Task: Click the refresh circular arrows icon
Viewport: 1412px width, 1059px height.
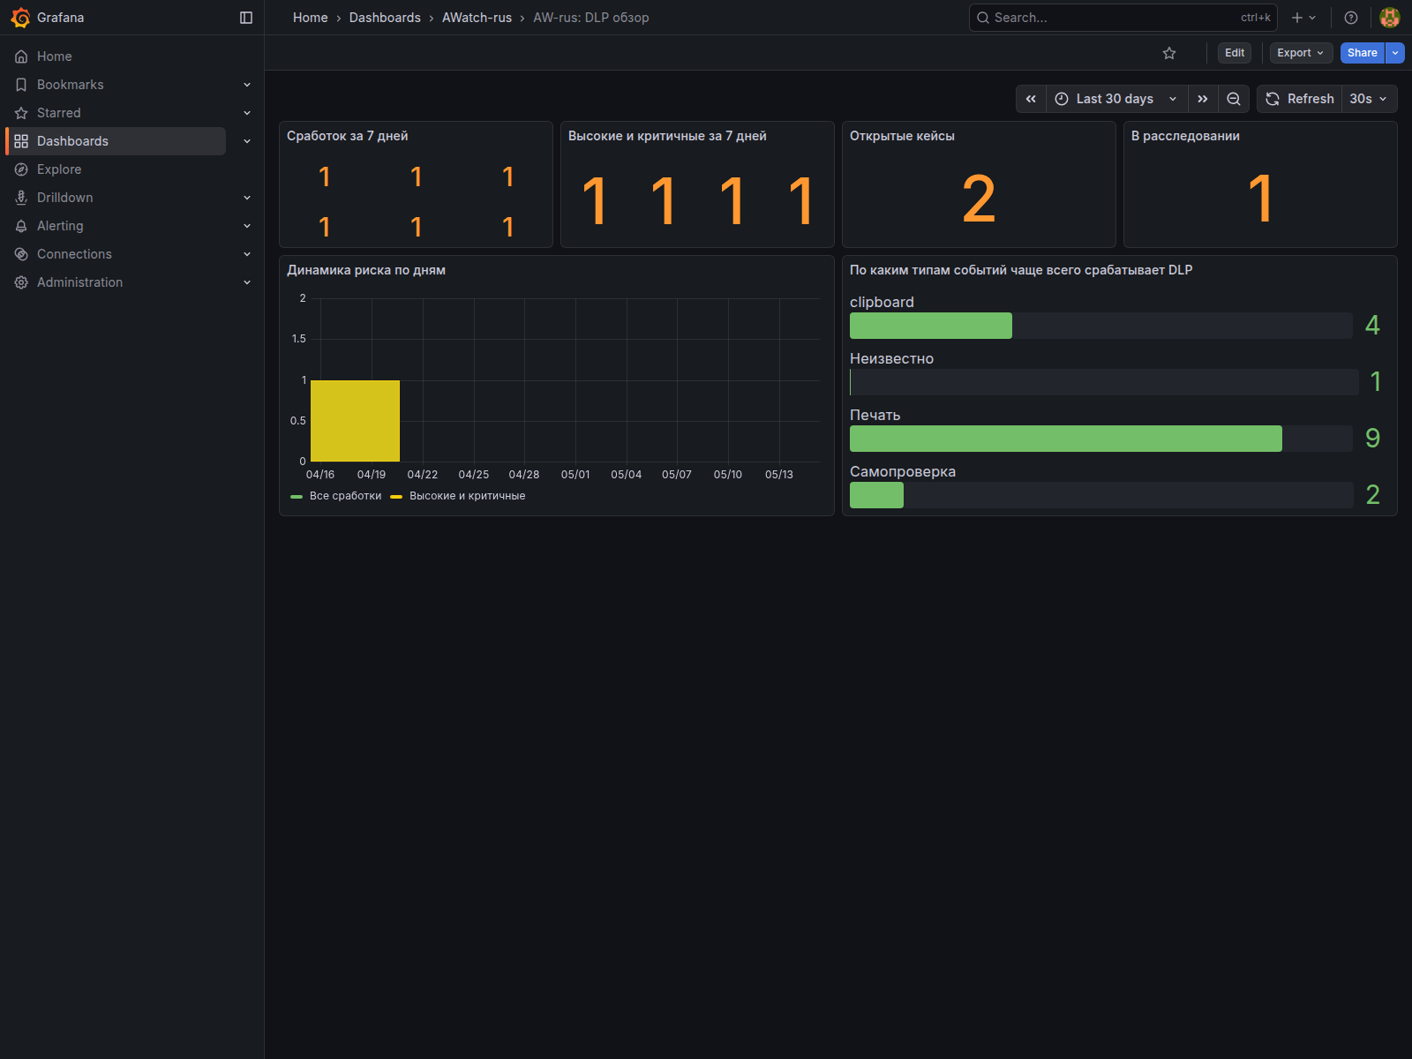Action: click(x=1273, y=99)
